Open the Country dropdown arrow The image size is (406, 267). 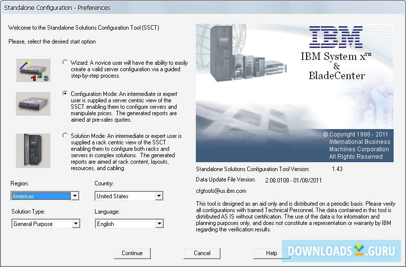point(159,196)
